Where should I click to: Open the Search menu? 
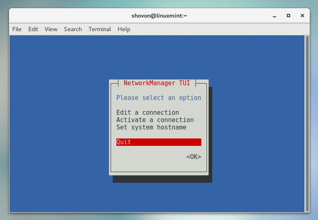point(73,29)
